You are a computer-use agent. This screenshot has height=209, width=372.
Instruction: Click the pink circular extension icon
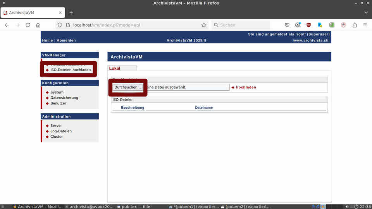[x=344, y=25]
